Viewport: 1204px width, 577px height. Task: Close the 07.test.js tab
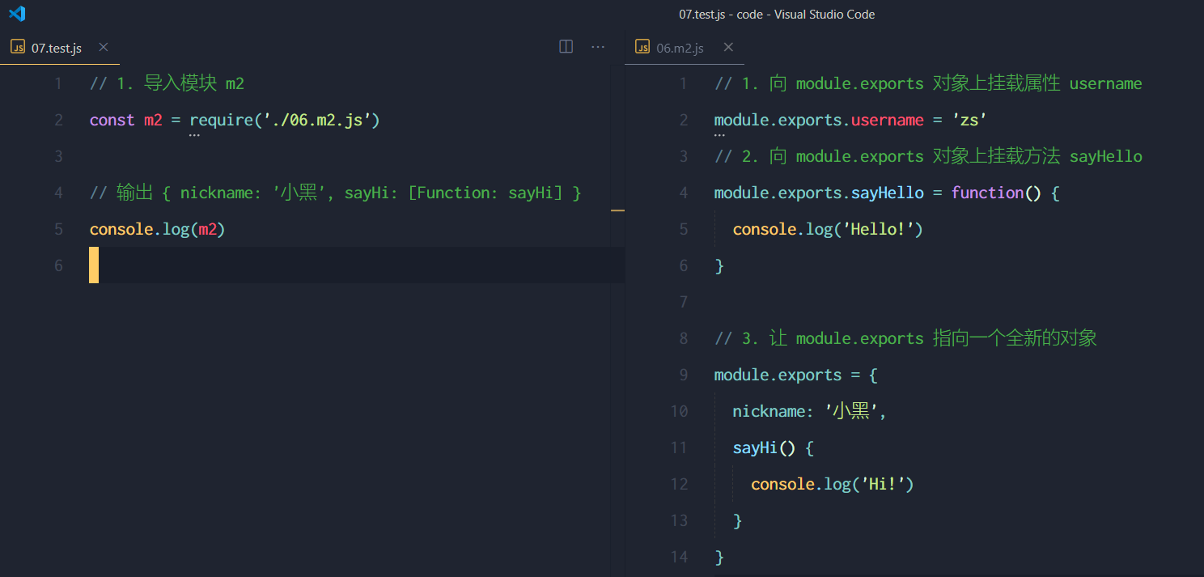[x=103, y=47]
